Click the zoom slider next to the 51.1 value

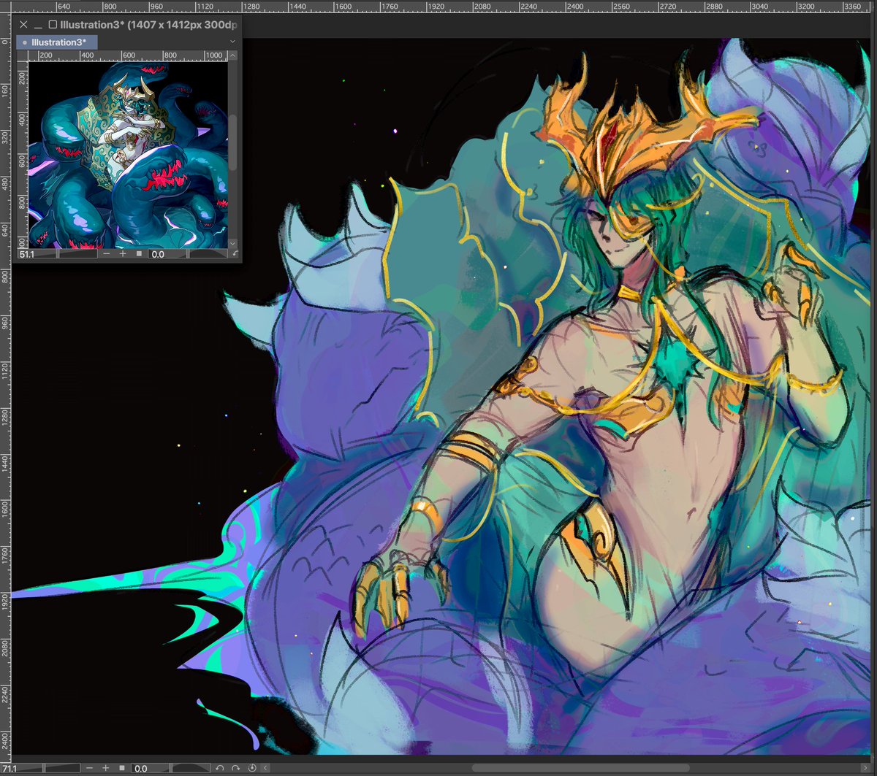tap(77, 254)
